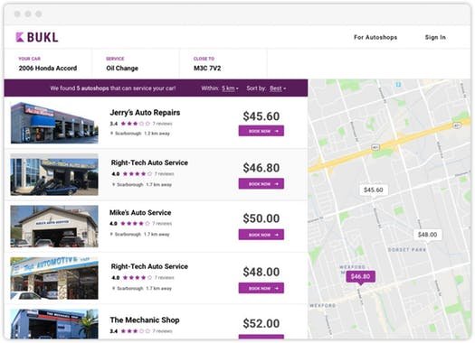Book now for the $46.80 Right-Tech listing
475x343 pixels.
261,184
